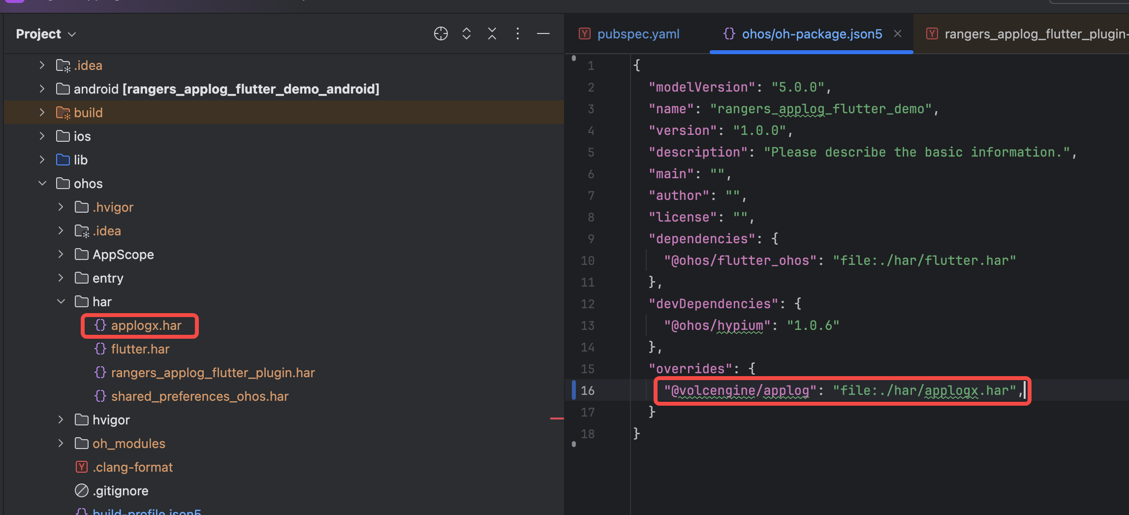
Task: Click the red error stripe mark
Action: tap(557, 418)
